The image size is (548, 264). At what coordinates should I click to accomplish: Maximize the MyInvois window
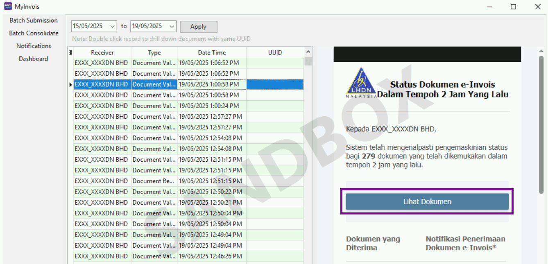point(513,7)
